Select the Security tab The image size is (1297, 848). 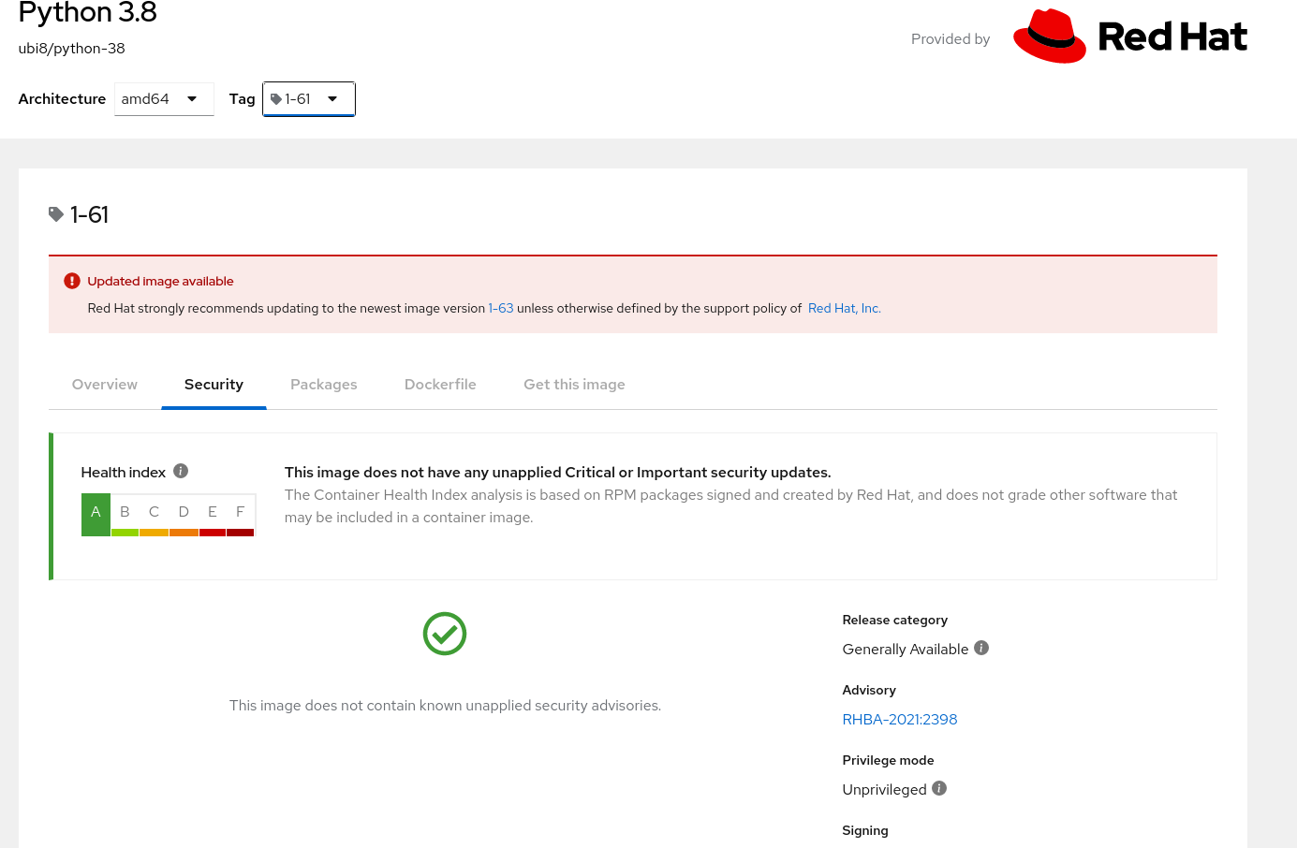214,385
